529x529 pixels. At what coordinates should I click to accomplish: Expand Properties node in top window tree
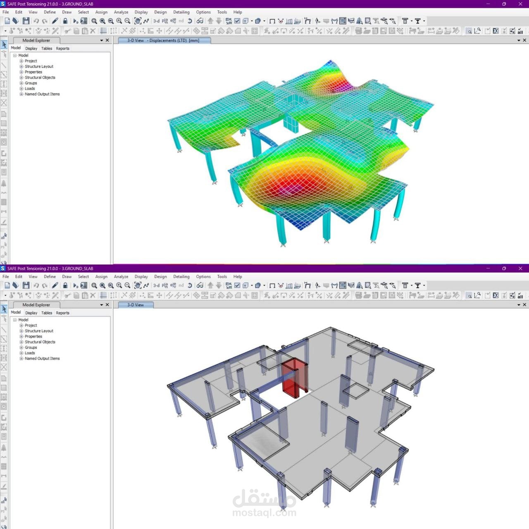pos(21,72)
